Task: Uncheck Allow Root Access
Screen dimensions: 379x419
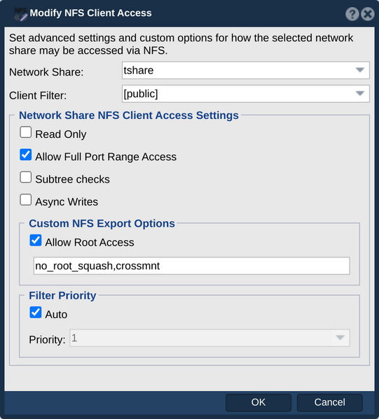Action: (x=36, y=240)
